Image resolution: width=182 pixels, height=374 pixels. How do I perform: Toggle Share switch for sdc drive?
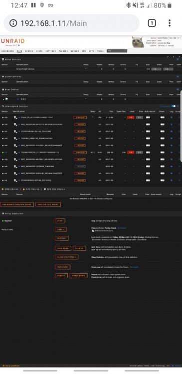163,132
